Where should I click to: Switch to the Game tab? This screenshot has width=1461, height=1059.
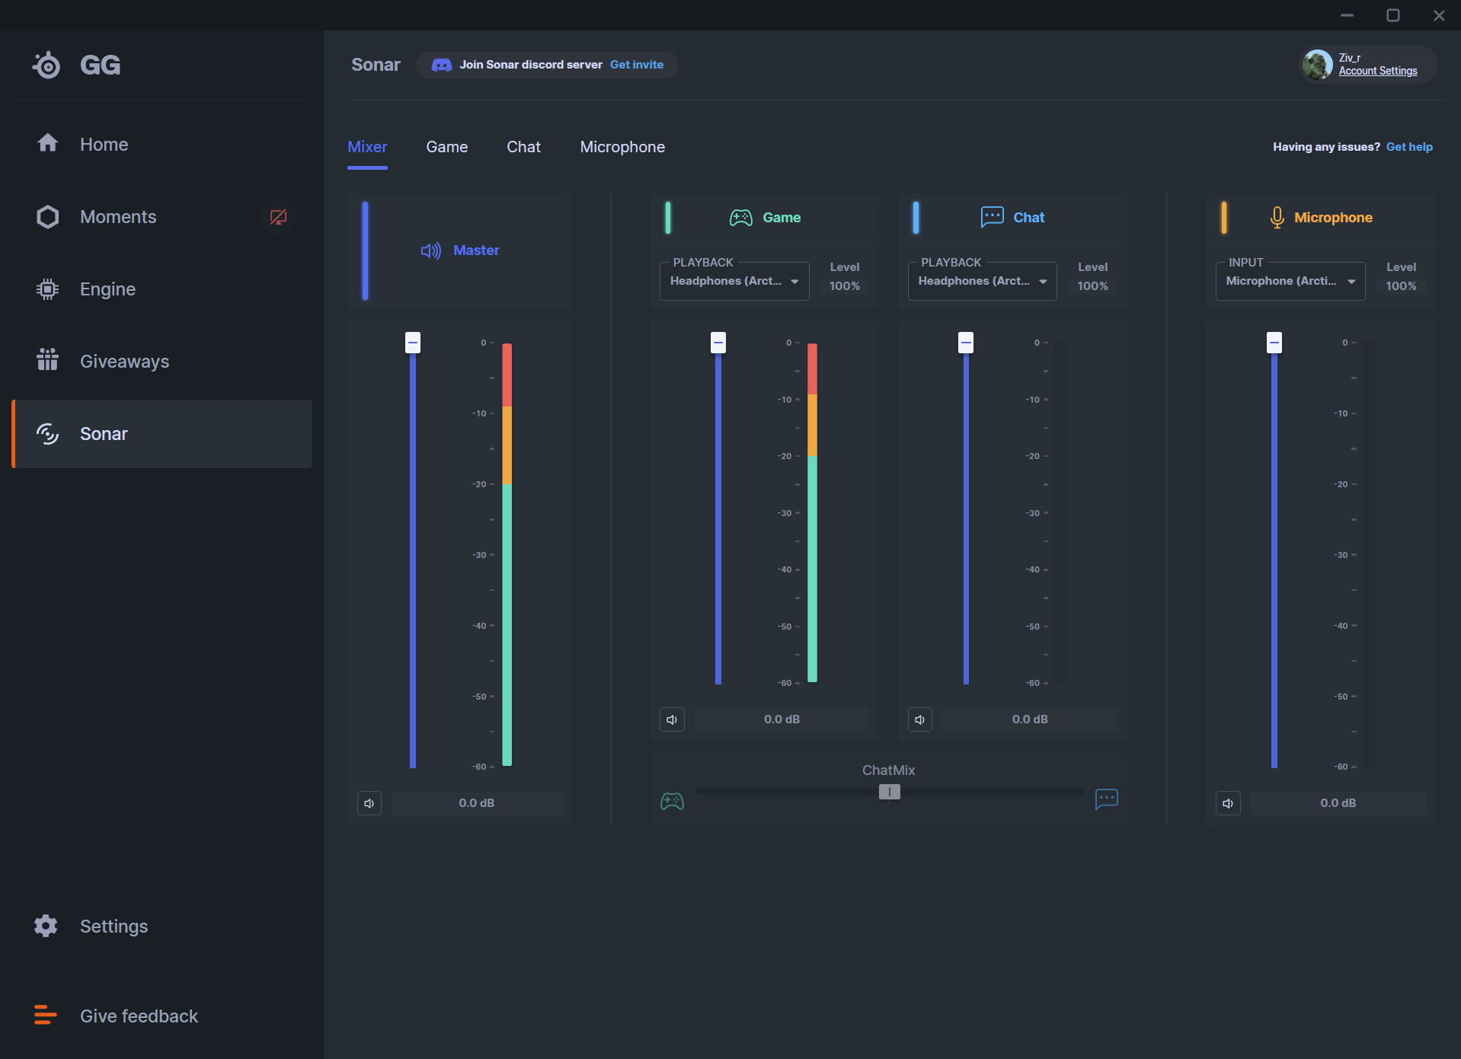[447, 147]
